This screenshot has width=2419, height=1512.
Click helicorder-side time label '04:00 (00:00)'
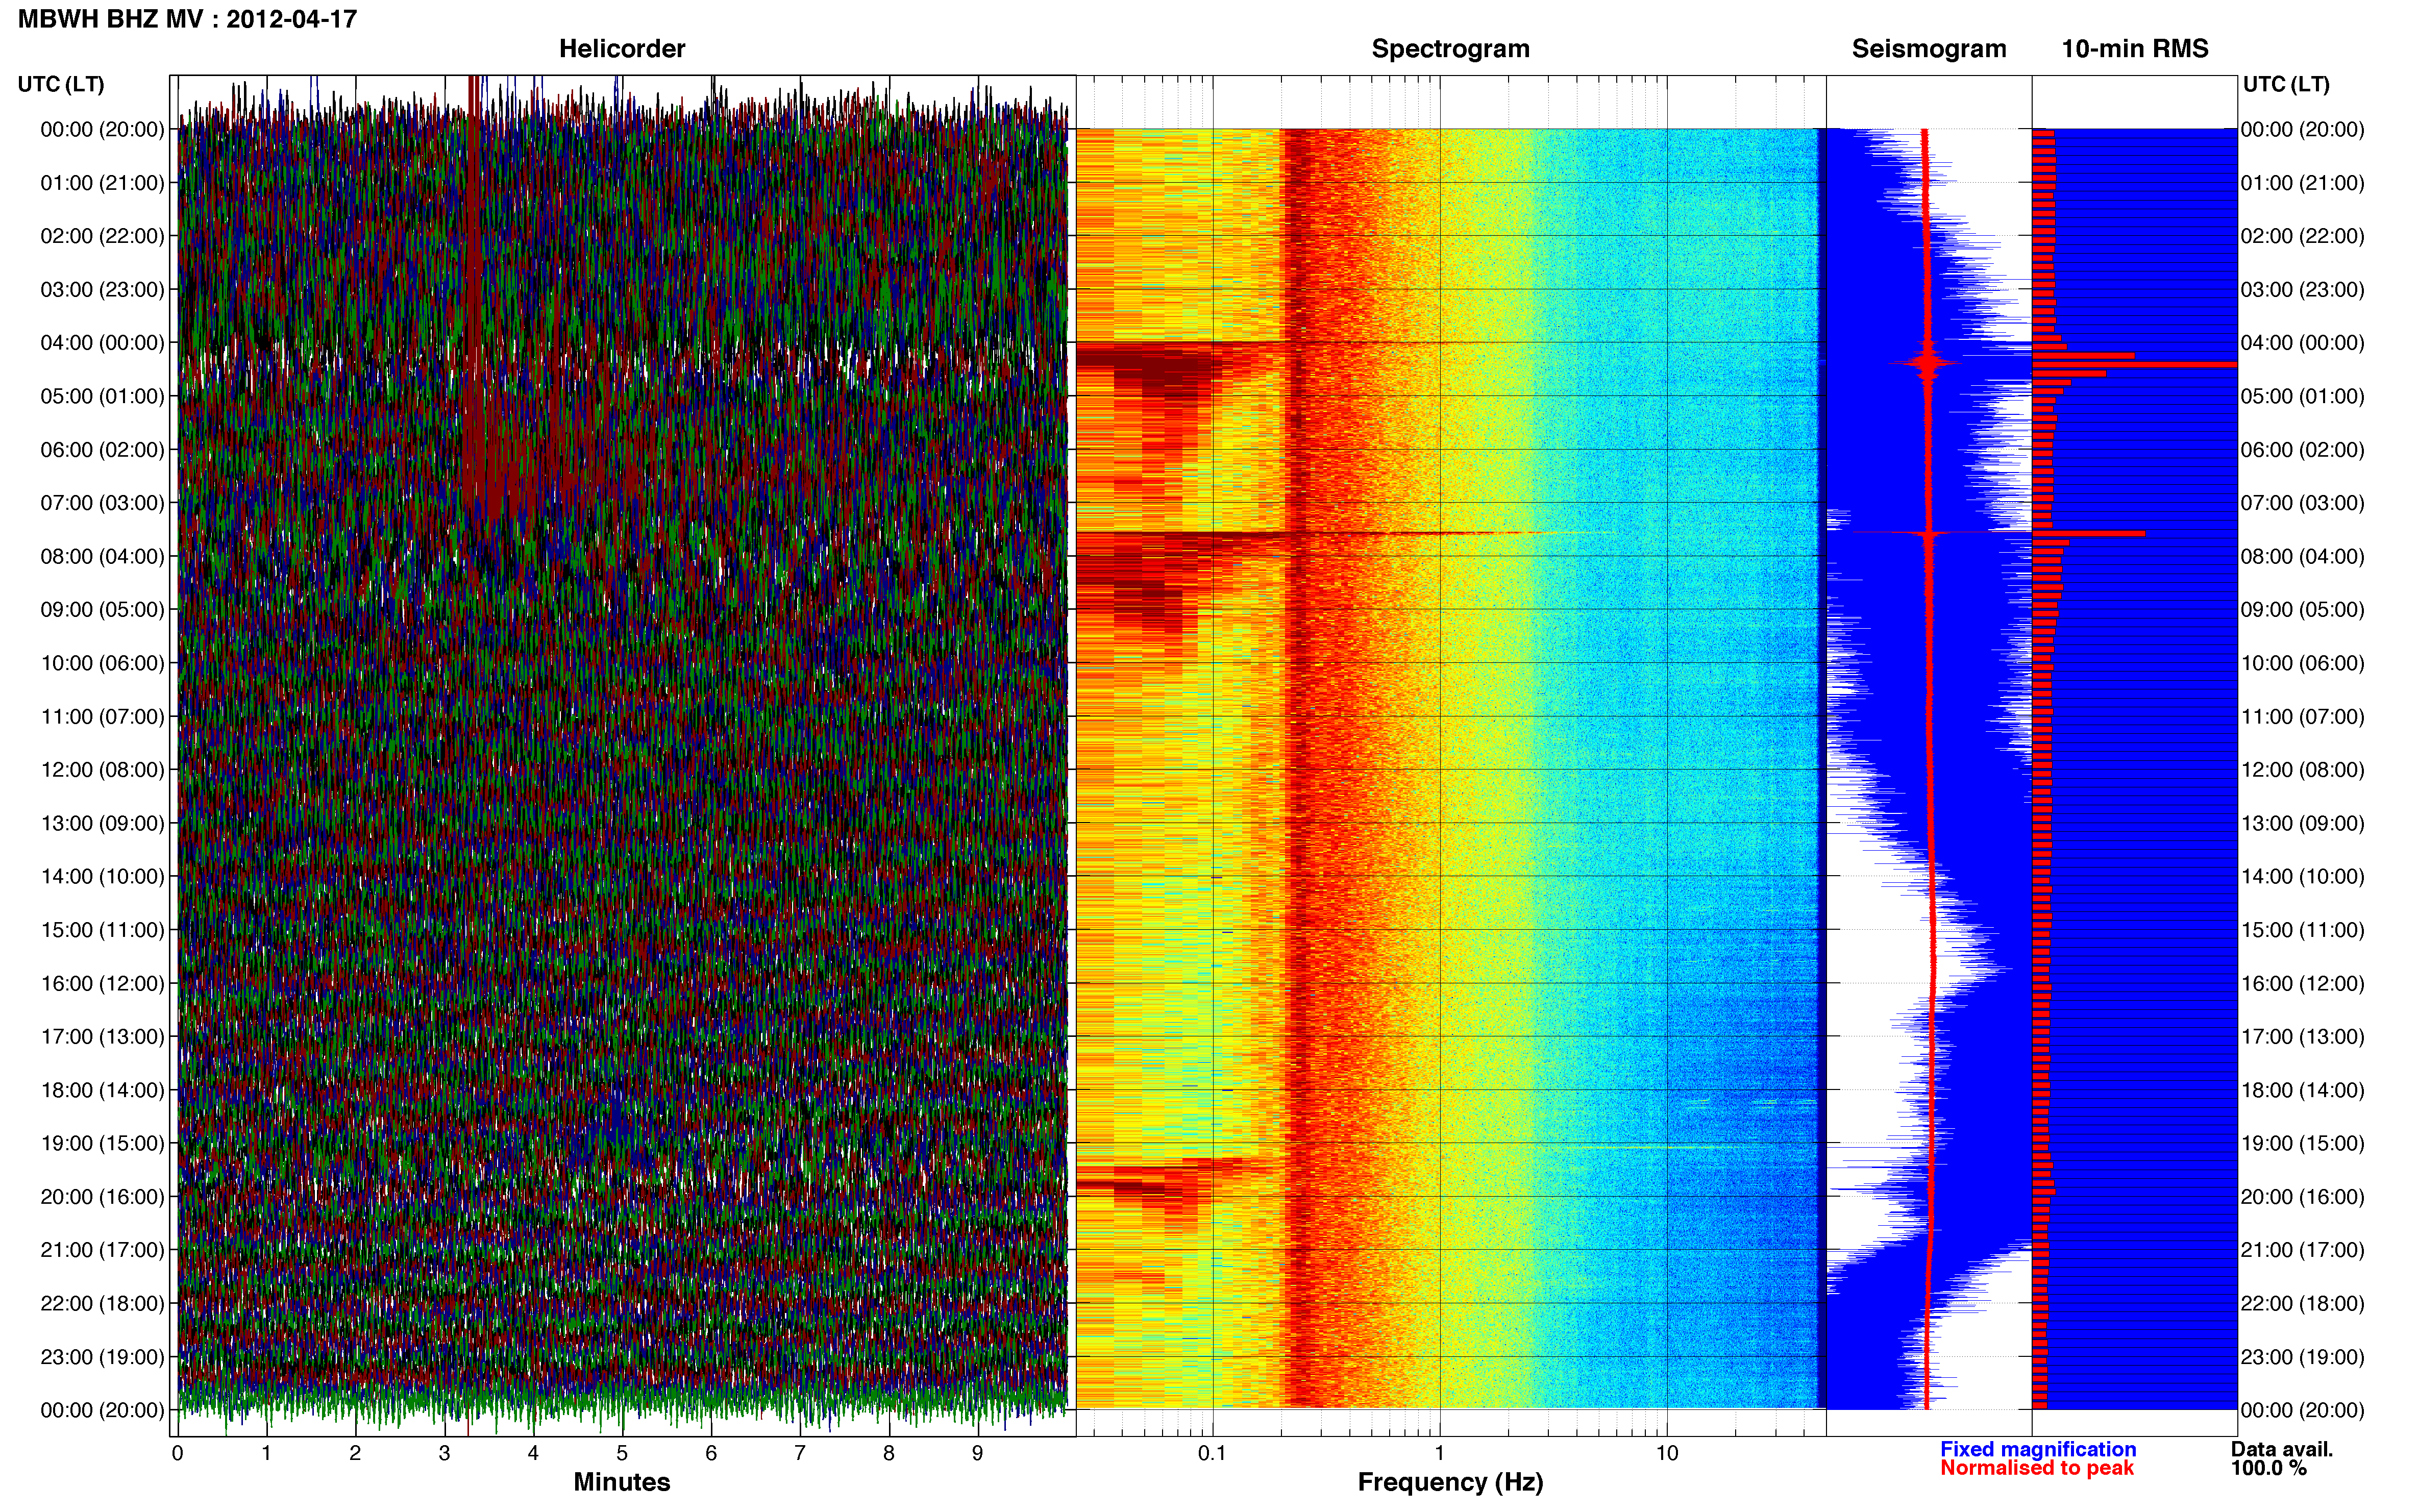point(102,343)
